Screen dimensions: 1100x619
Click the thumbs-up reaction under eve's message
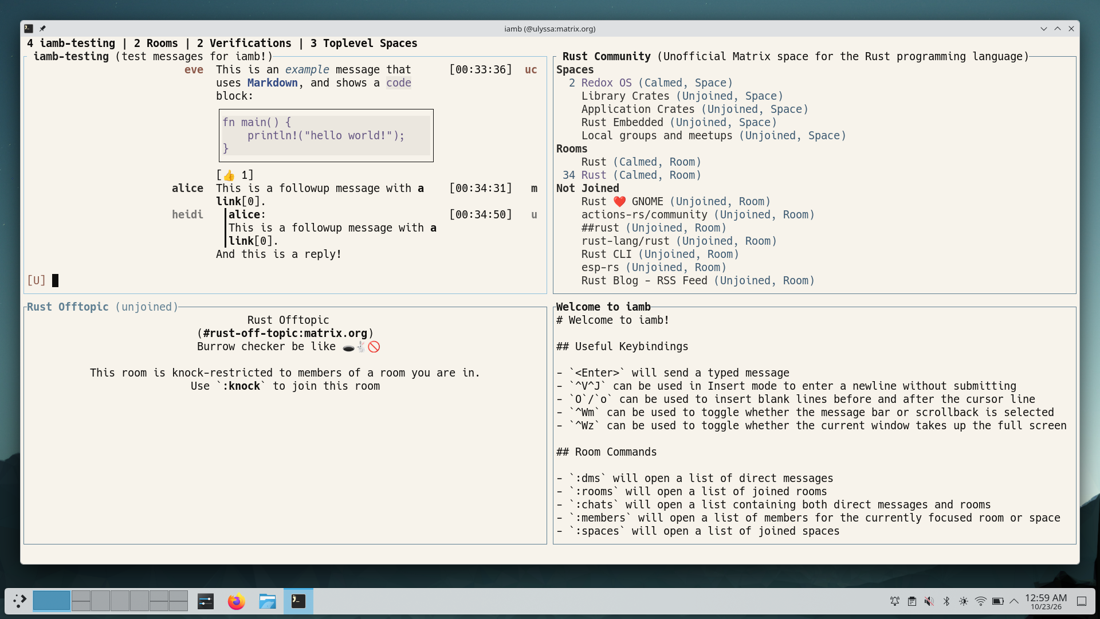point(235,175)
